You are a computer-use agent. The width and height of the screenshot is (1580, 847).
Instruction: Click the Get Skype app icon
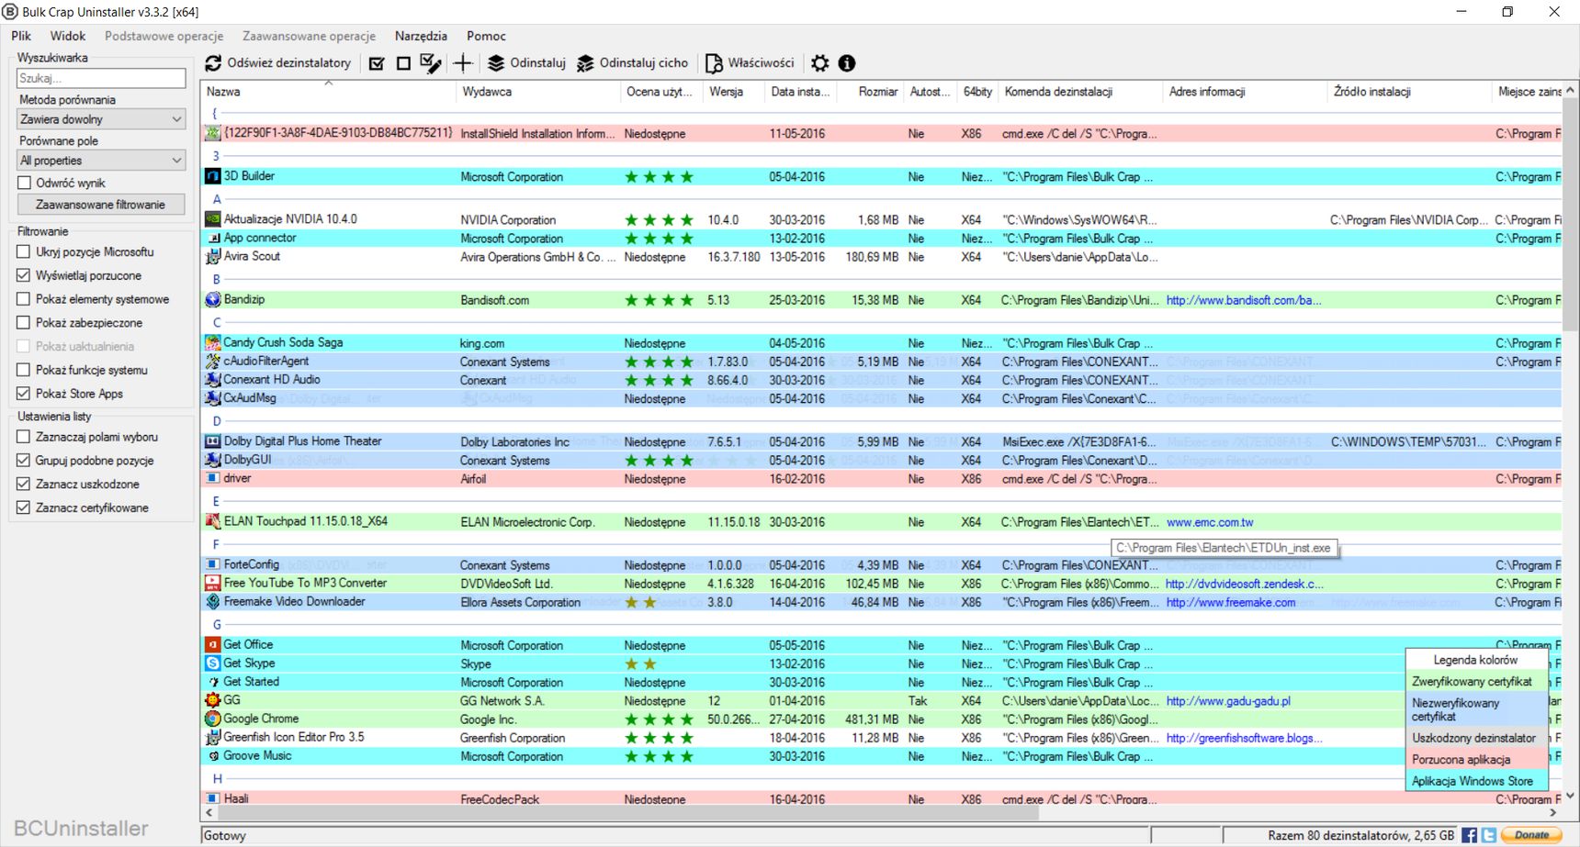pyautogui.click(x=213, y=663)
